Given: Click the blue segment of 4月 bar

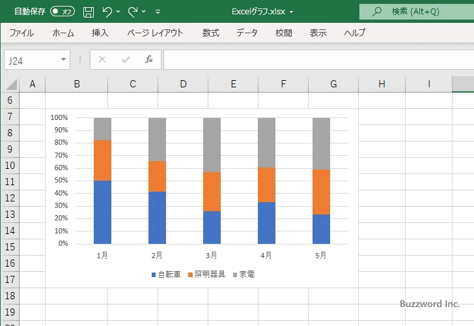Looking at the screenshot, I should click(x=267, y=223).
